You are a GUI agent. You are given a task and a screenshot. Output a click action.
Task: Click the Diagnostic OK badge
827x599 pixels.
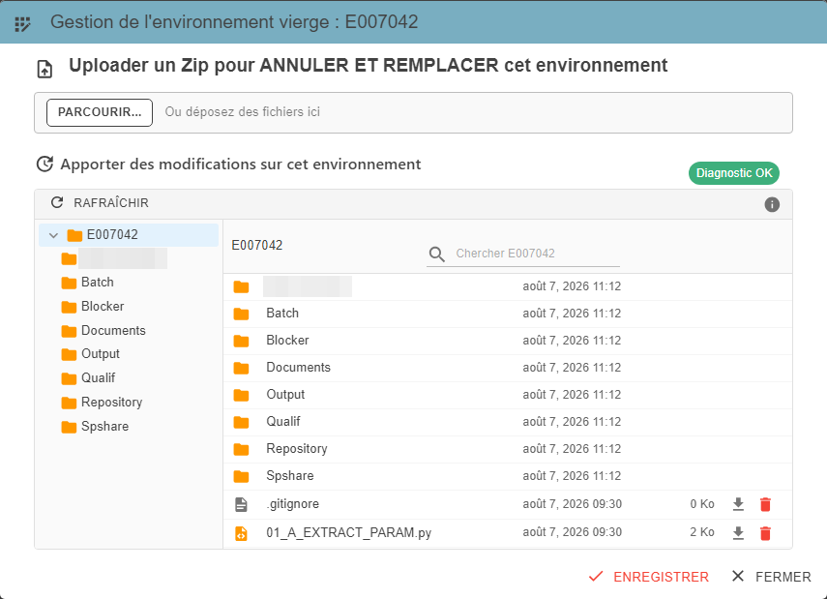[x=733, y=173]
